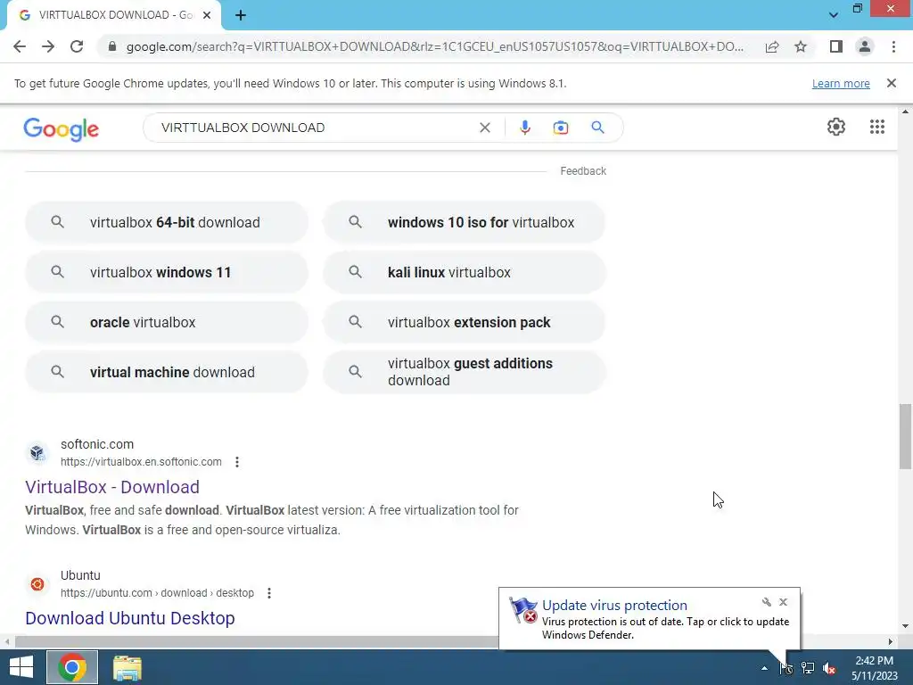The image size is (913, 685).
Task: Open File Explorer from taskbar
Action: [x=127, y=667]
